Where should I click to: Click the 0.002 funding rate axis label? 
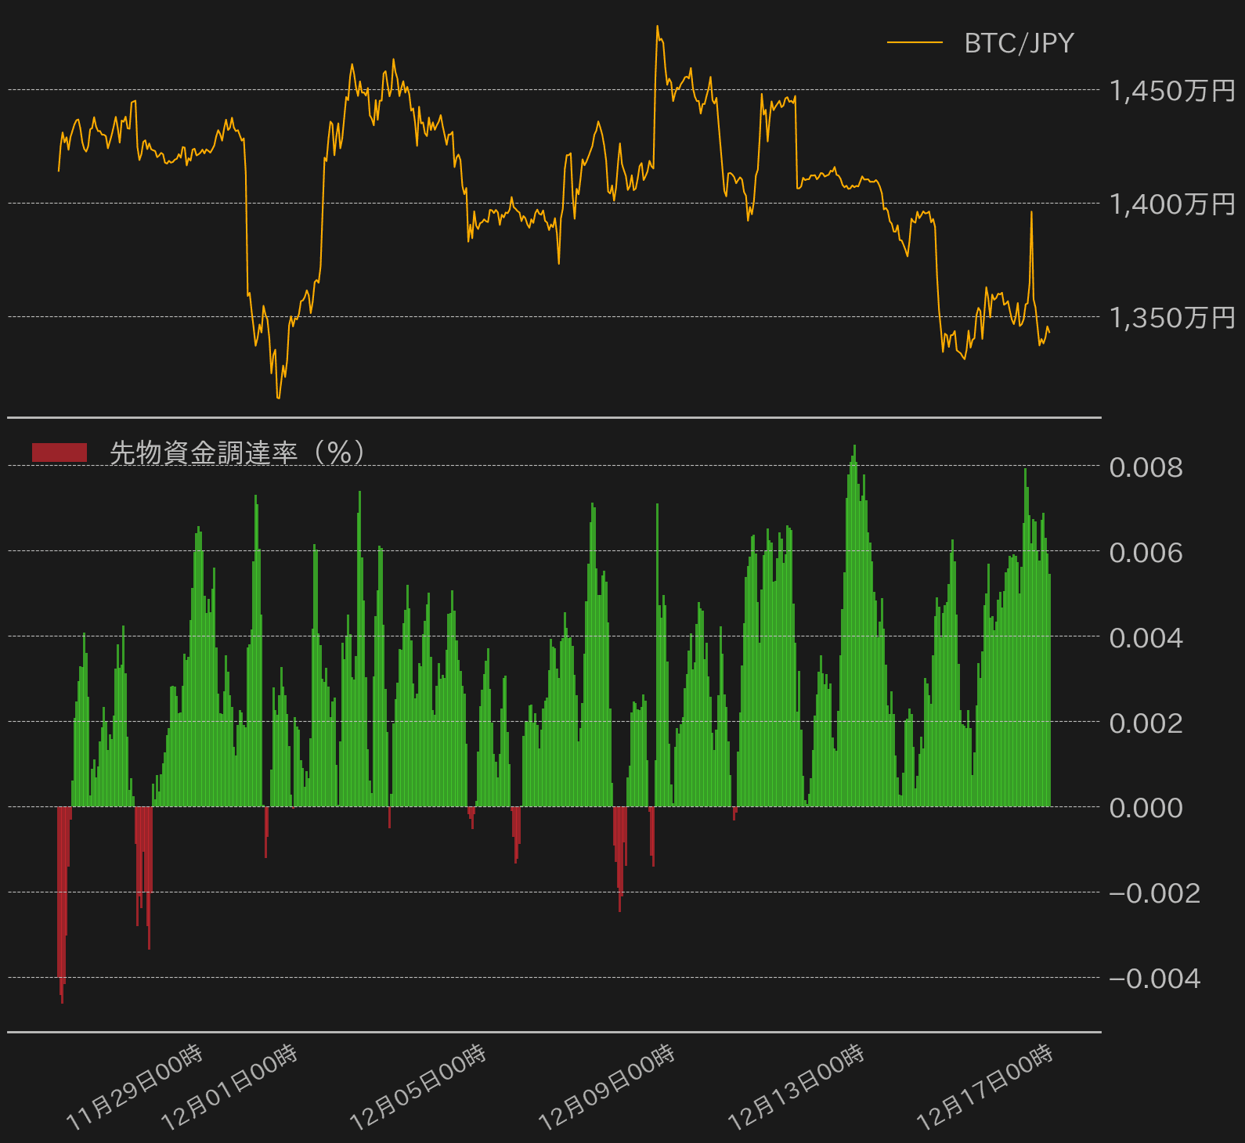(x=1146, y=723)
